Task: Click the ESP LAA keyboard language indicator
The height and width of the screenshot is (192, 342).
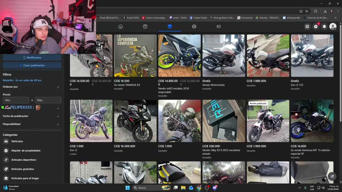Action: click(312, 188)
